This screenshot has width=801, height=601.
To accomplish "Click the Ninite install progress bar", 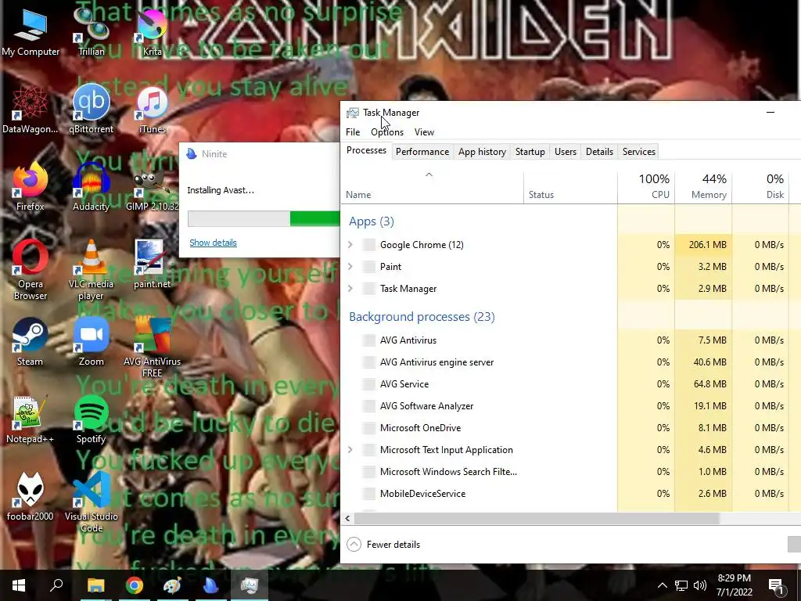I will click(264, 218).
